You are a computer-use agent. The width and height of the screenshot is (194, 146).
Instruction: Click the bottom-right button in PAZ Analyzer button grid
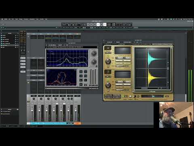tap(86, 85)
